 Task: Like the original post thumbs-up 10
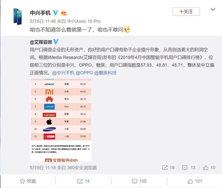(209, 168)
